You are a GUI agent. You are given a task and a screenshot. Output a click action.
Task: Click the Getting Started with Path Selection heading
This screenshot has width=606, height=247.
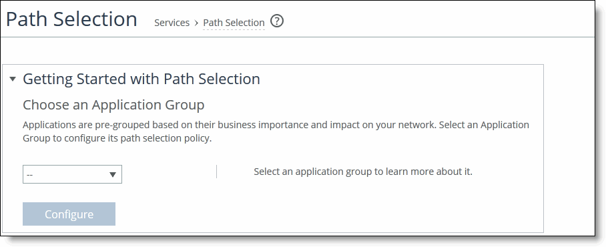141,79
